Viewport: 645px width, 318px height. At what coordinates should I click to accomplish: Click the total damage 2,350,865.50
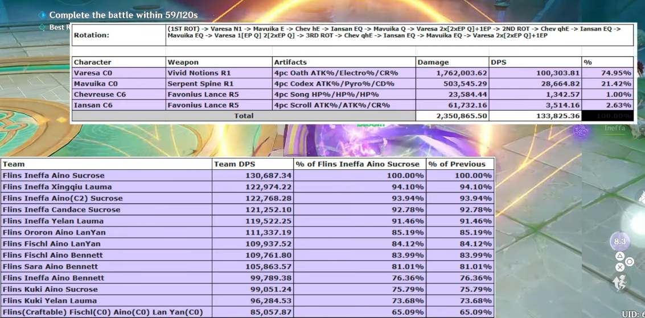tap(453, 116)
